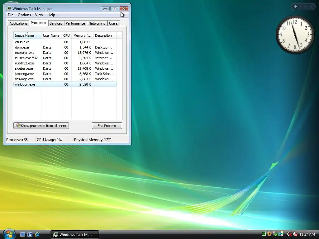Sort by the Memory column header
This screenshot has height=239, width=319.
(82, 35)
